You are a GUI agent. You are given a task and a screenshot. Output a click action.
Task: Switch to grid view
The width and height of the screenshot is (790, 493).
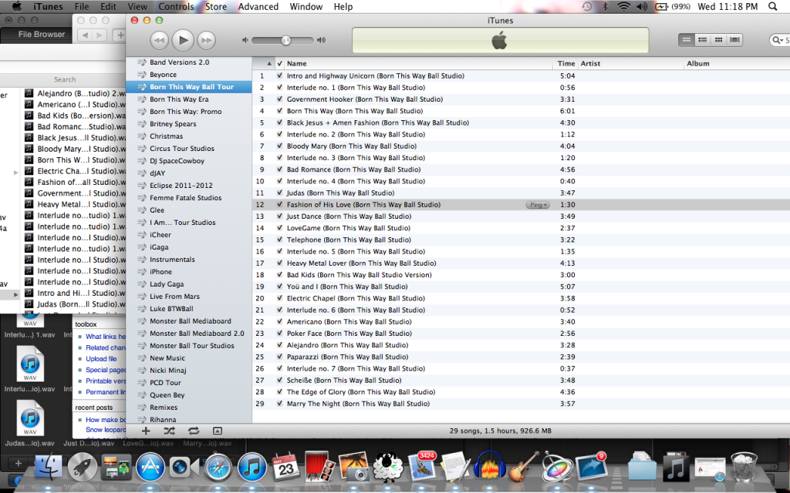pos(718,40)
